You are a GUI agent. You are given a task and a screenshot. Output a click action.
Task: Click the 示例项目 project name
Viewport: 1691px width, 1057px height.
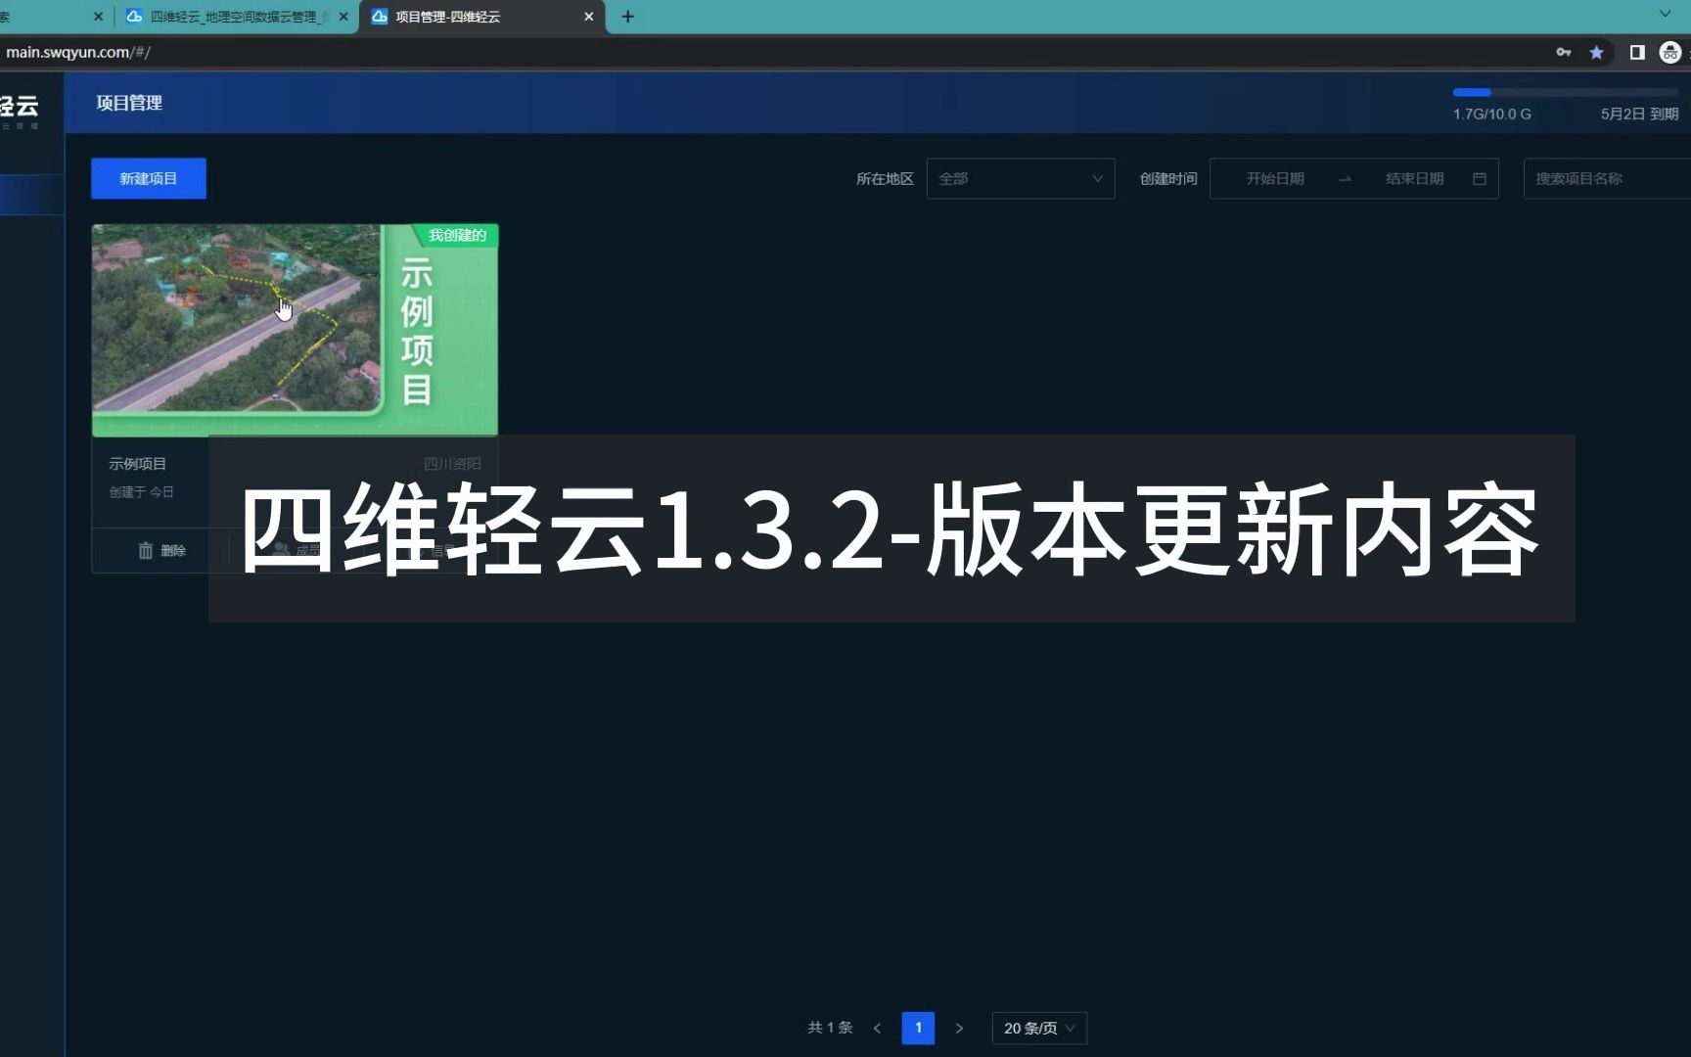click(x=138, y=464)
